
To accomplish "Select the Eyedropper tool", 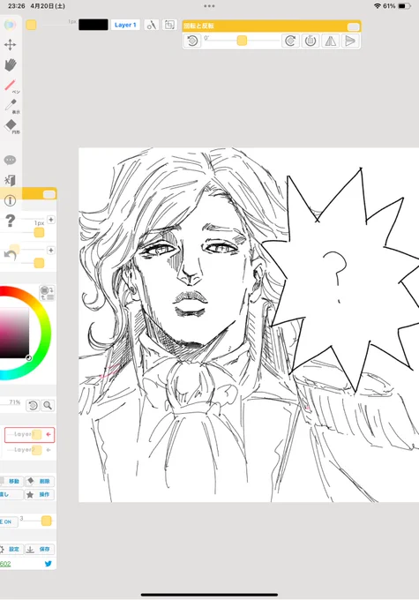I will pyautogui.click(x=11, y=105).
